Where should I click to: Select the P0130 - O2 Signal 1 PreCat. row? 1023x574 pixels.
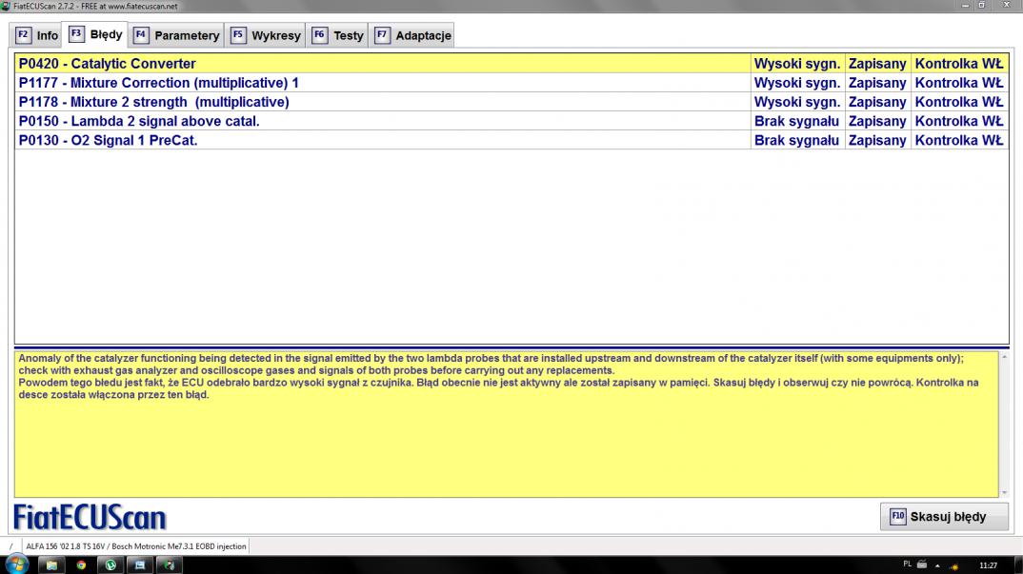512,140
